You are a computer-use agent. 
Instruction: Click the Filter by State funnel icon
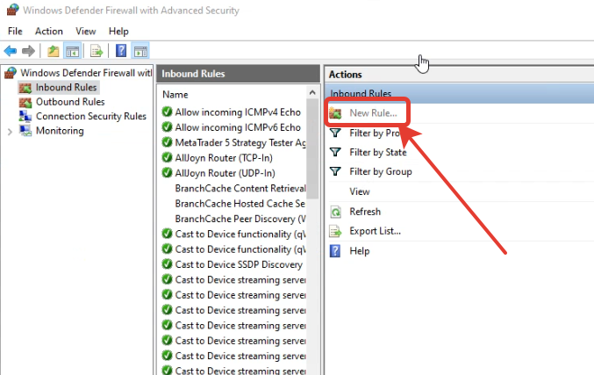point(335,152)
